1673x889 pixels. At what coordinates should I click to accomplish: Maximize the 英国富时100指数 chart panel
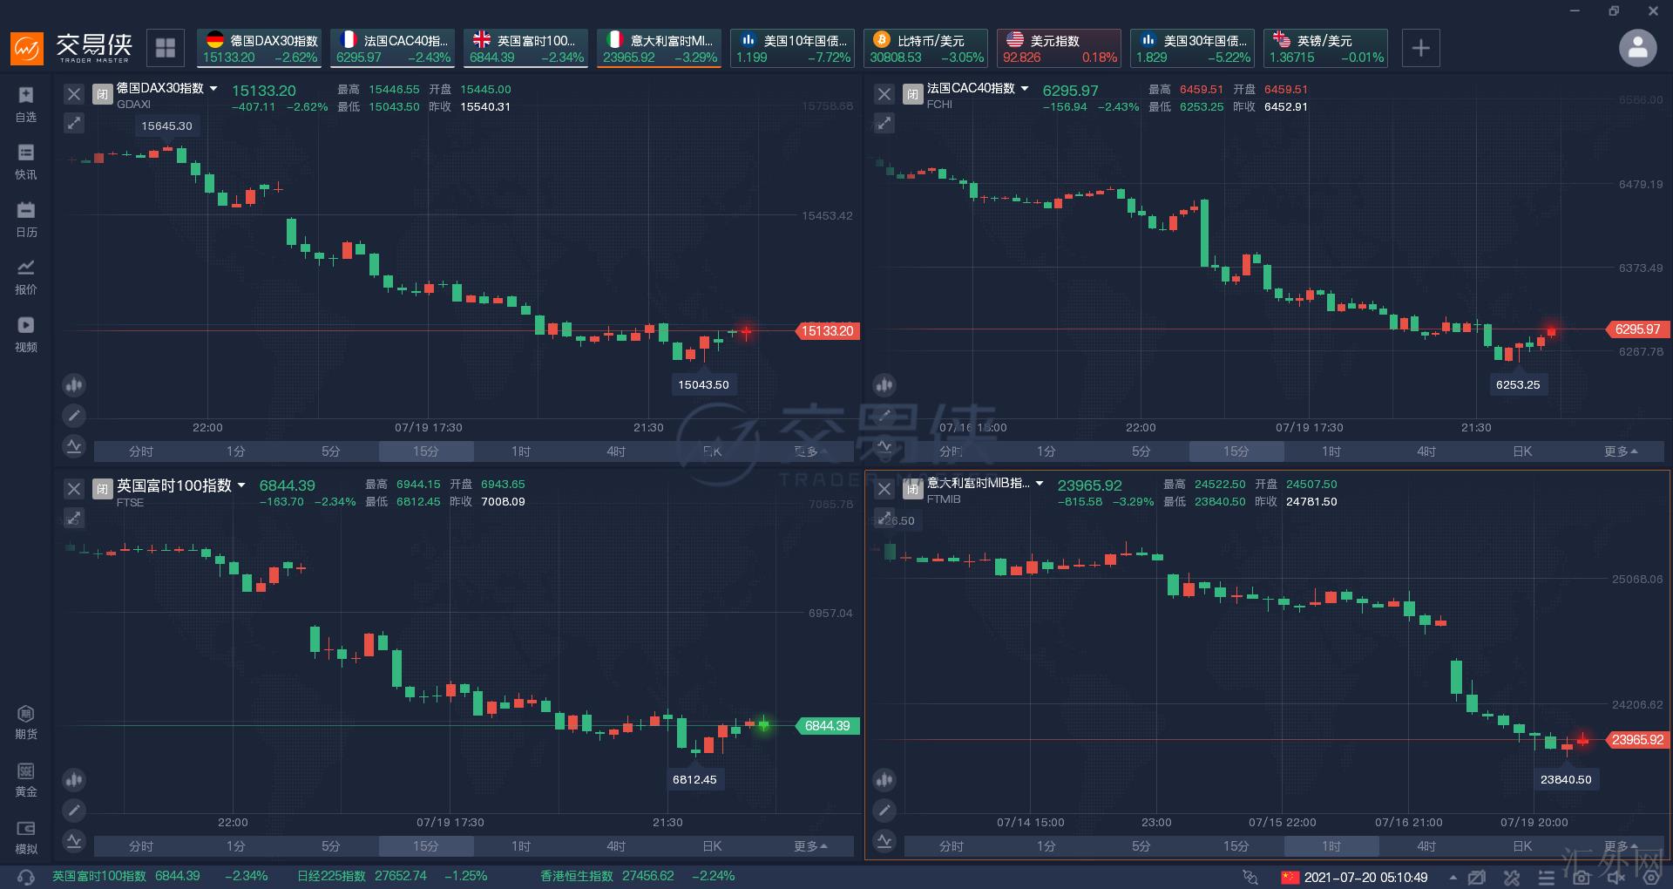74,518
